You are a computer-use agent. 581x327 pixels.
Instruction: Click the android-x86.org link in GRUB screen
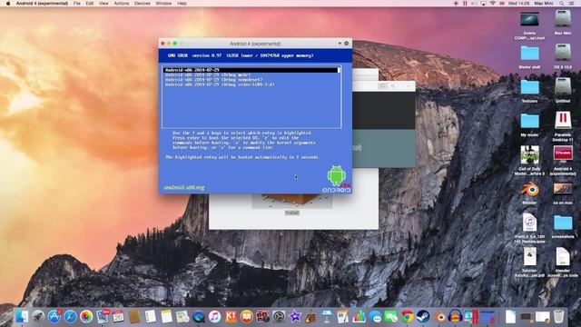[183, 188]
